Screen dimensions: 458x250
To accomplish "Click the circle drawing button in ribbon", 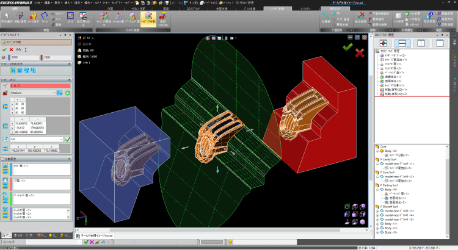I will click(336, 13).
